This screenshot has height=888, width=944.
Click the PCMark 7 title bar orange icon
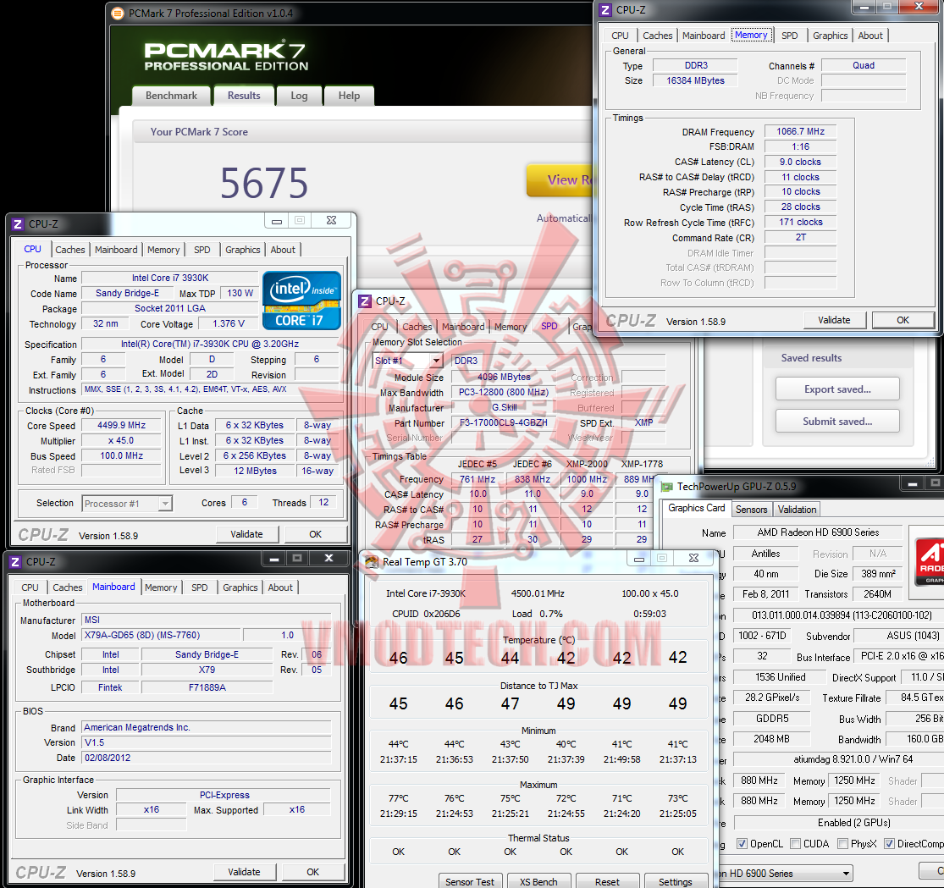point(118,14)
